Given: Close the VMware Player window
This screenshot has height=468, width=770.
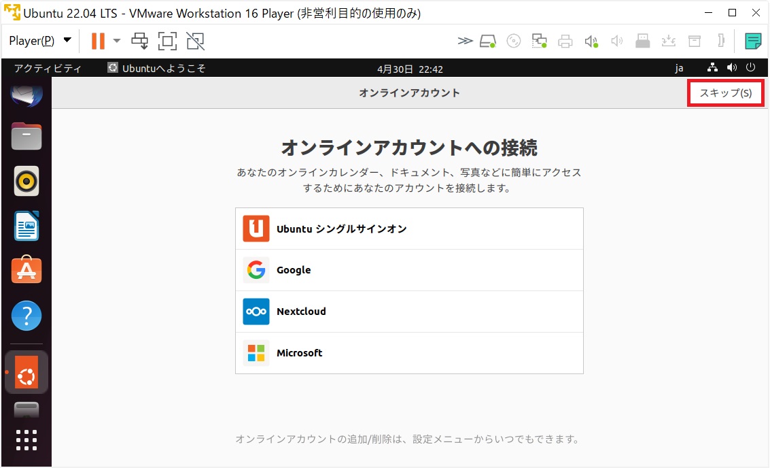Looking at the screenshot, I should (756, 13).
